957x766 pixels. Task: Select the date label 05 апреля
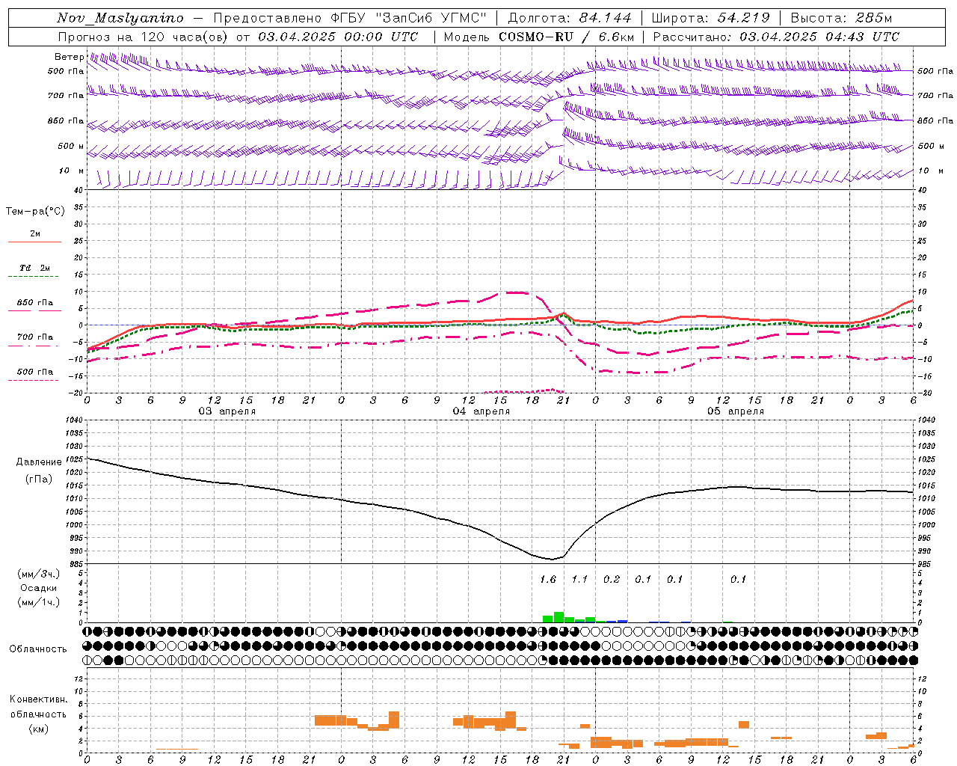(x=736, y=411)
